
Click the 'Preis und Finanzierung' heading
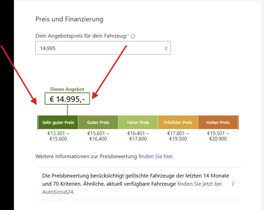click(x=69, y=19)
